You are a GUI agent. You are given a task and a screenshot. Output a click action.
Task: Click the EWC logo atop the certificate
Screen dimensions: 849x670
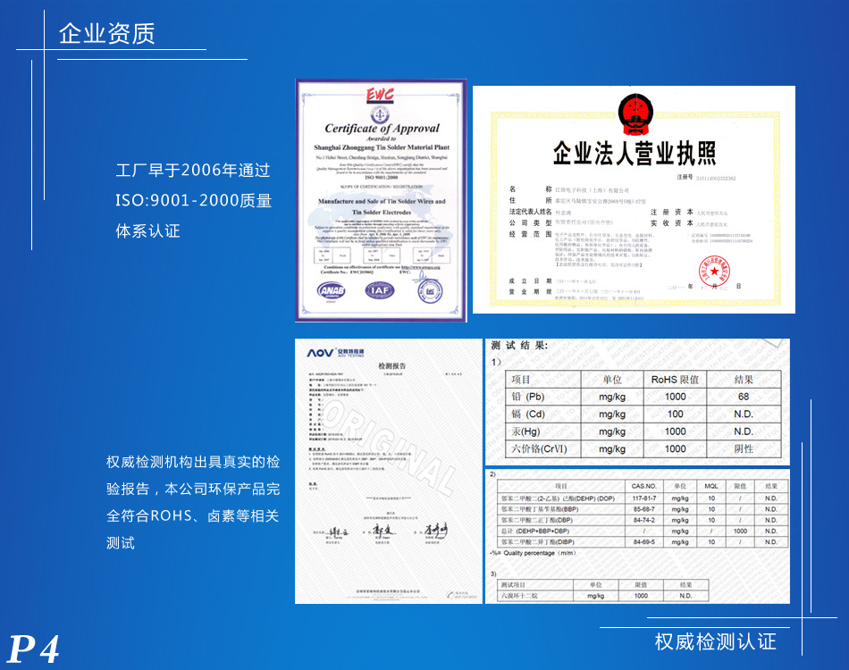[381, 95]
